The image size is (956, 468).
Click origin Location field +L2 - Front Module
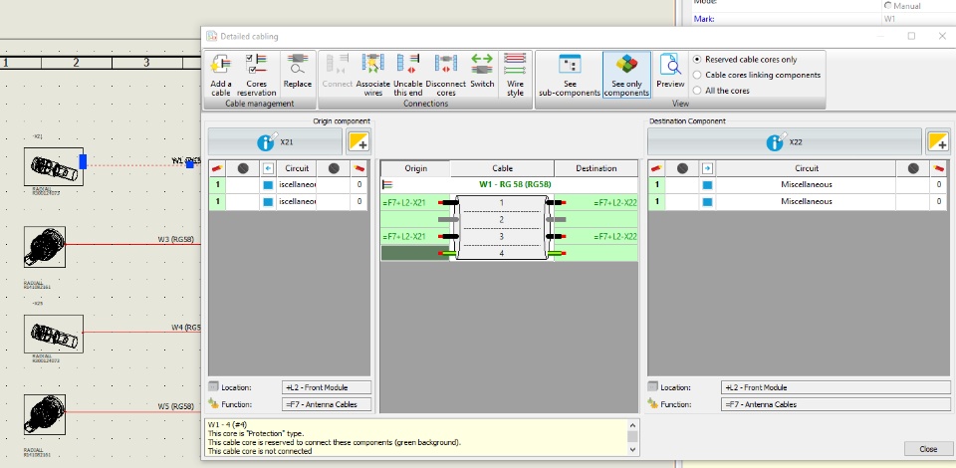pos(327,387)
